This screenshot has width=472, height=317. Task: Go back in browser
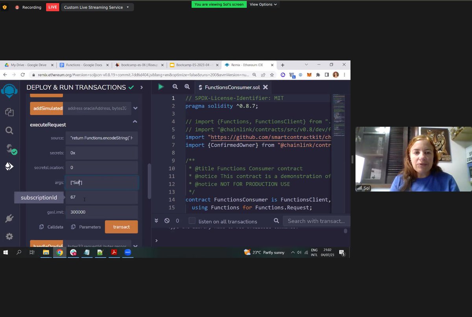coord(5,75)
